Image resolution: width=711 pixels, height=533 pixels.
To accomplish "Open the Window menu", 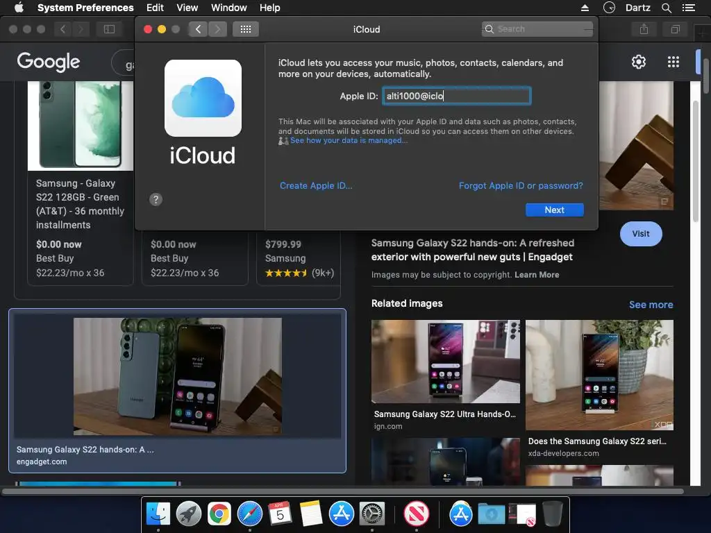I will pyautogui.click(x=228, y=8).
